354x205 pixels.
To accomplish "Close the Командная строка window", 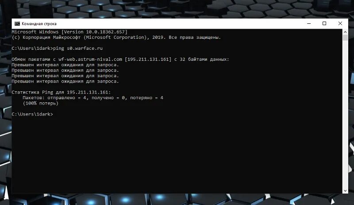I will 340,23.
